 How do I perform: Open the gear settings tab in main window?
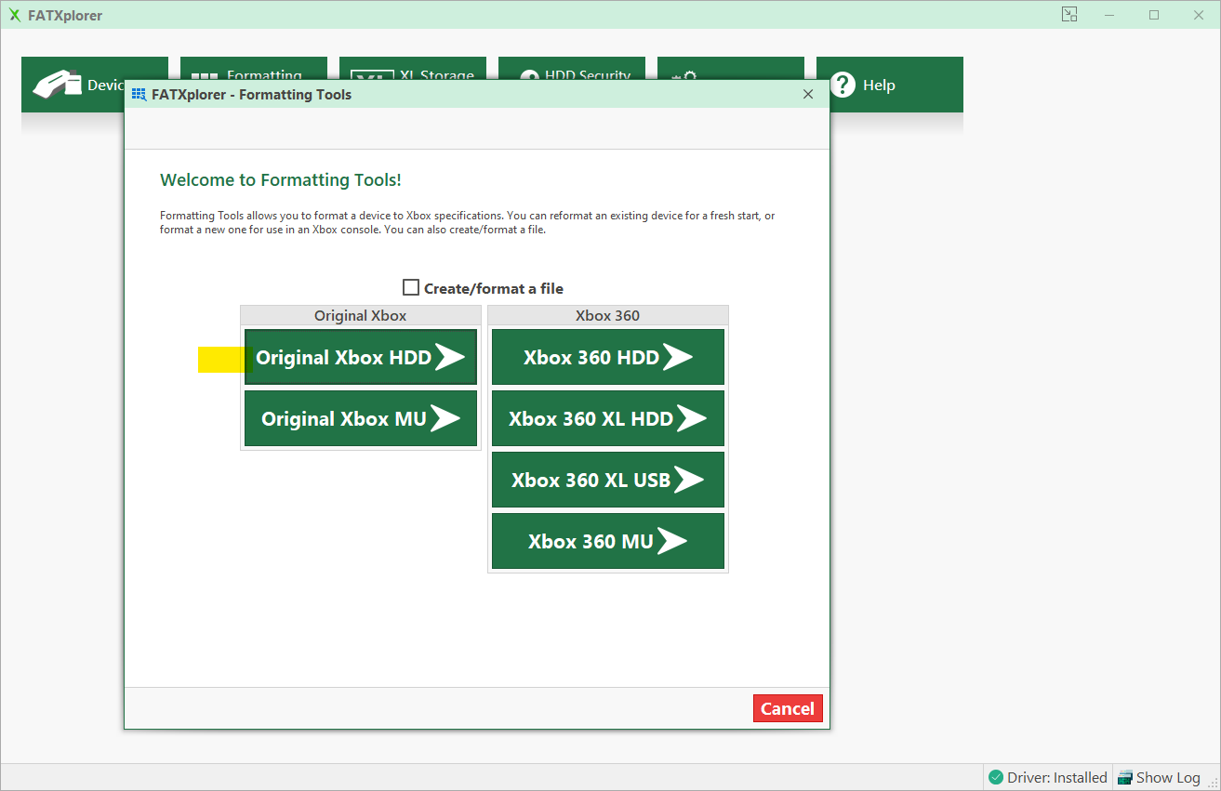(x=731, y=68)
